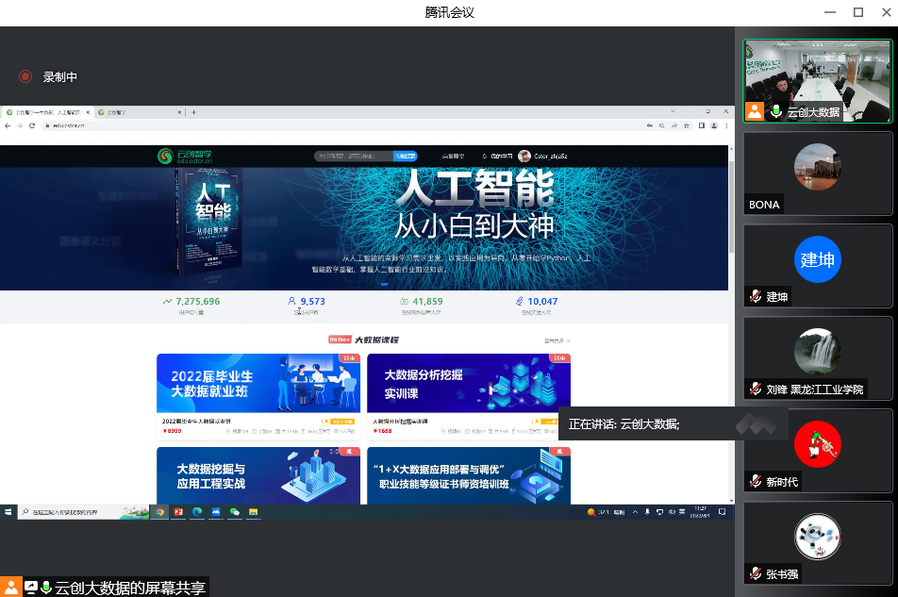Screen dimensions: 898x597
Task: Click the screen-share icon in the bottom-left label
Action: click(x=31, y=588)
